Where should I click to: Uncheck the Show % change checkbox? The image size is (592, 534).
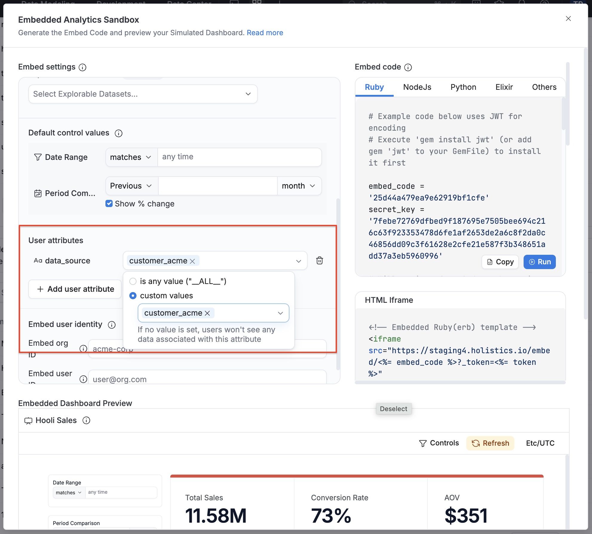coord(109,203)
